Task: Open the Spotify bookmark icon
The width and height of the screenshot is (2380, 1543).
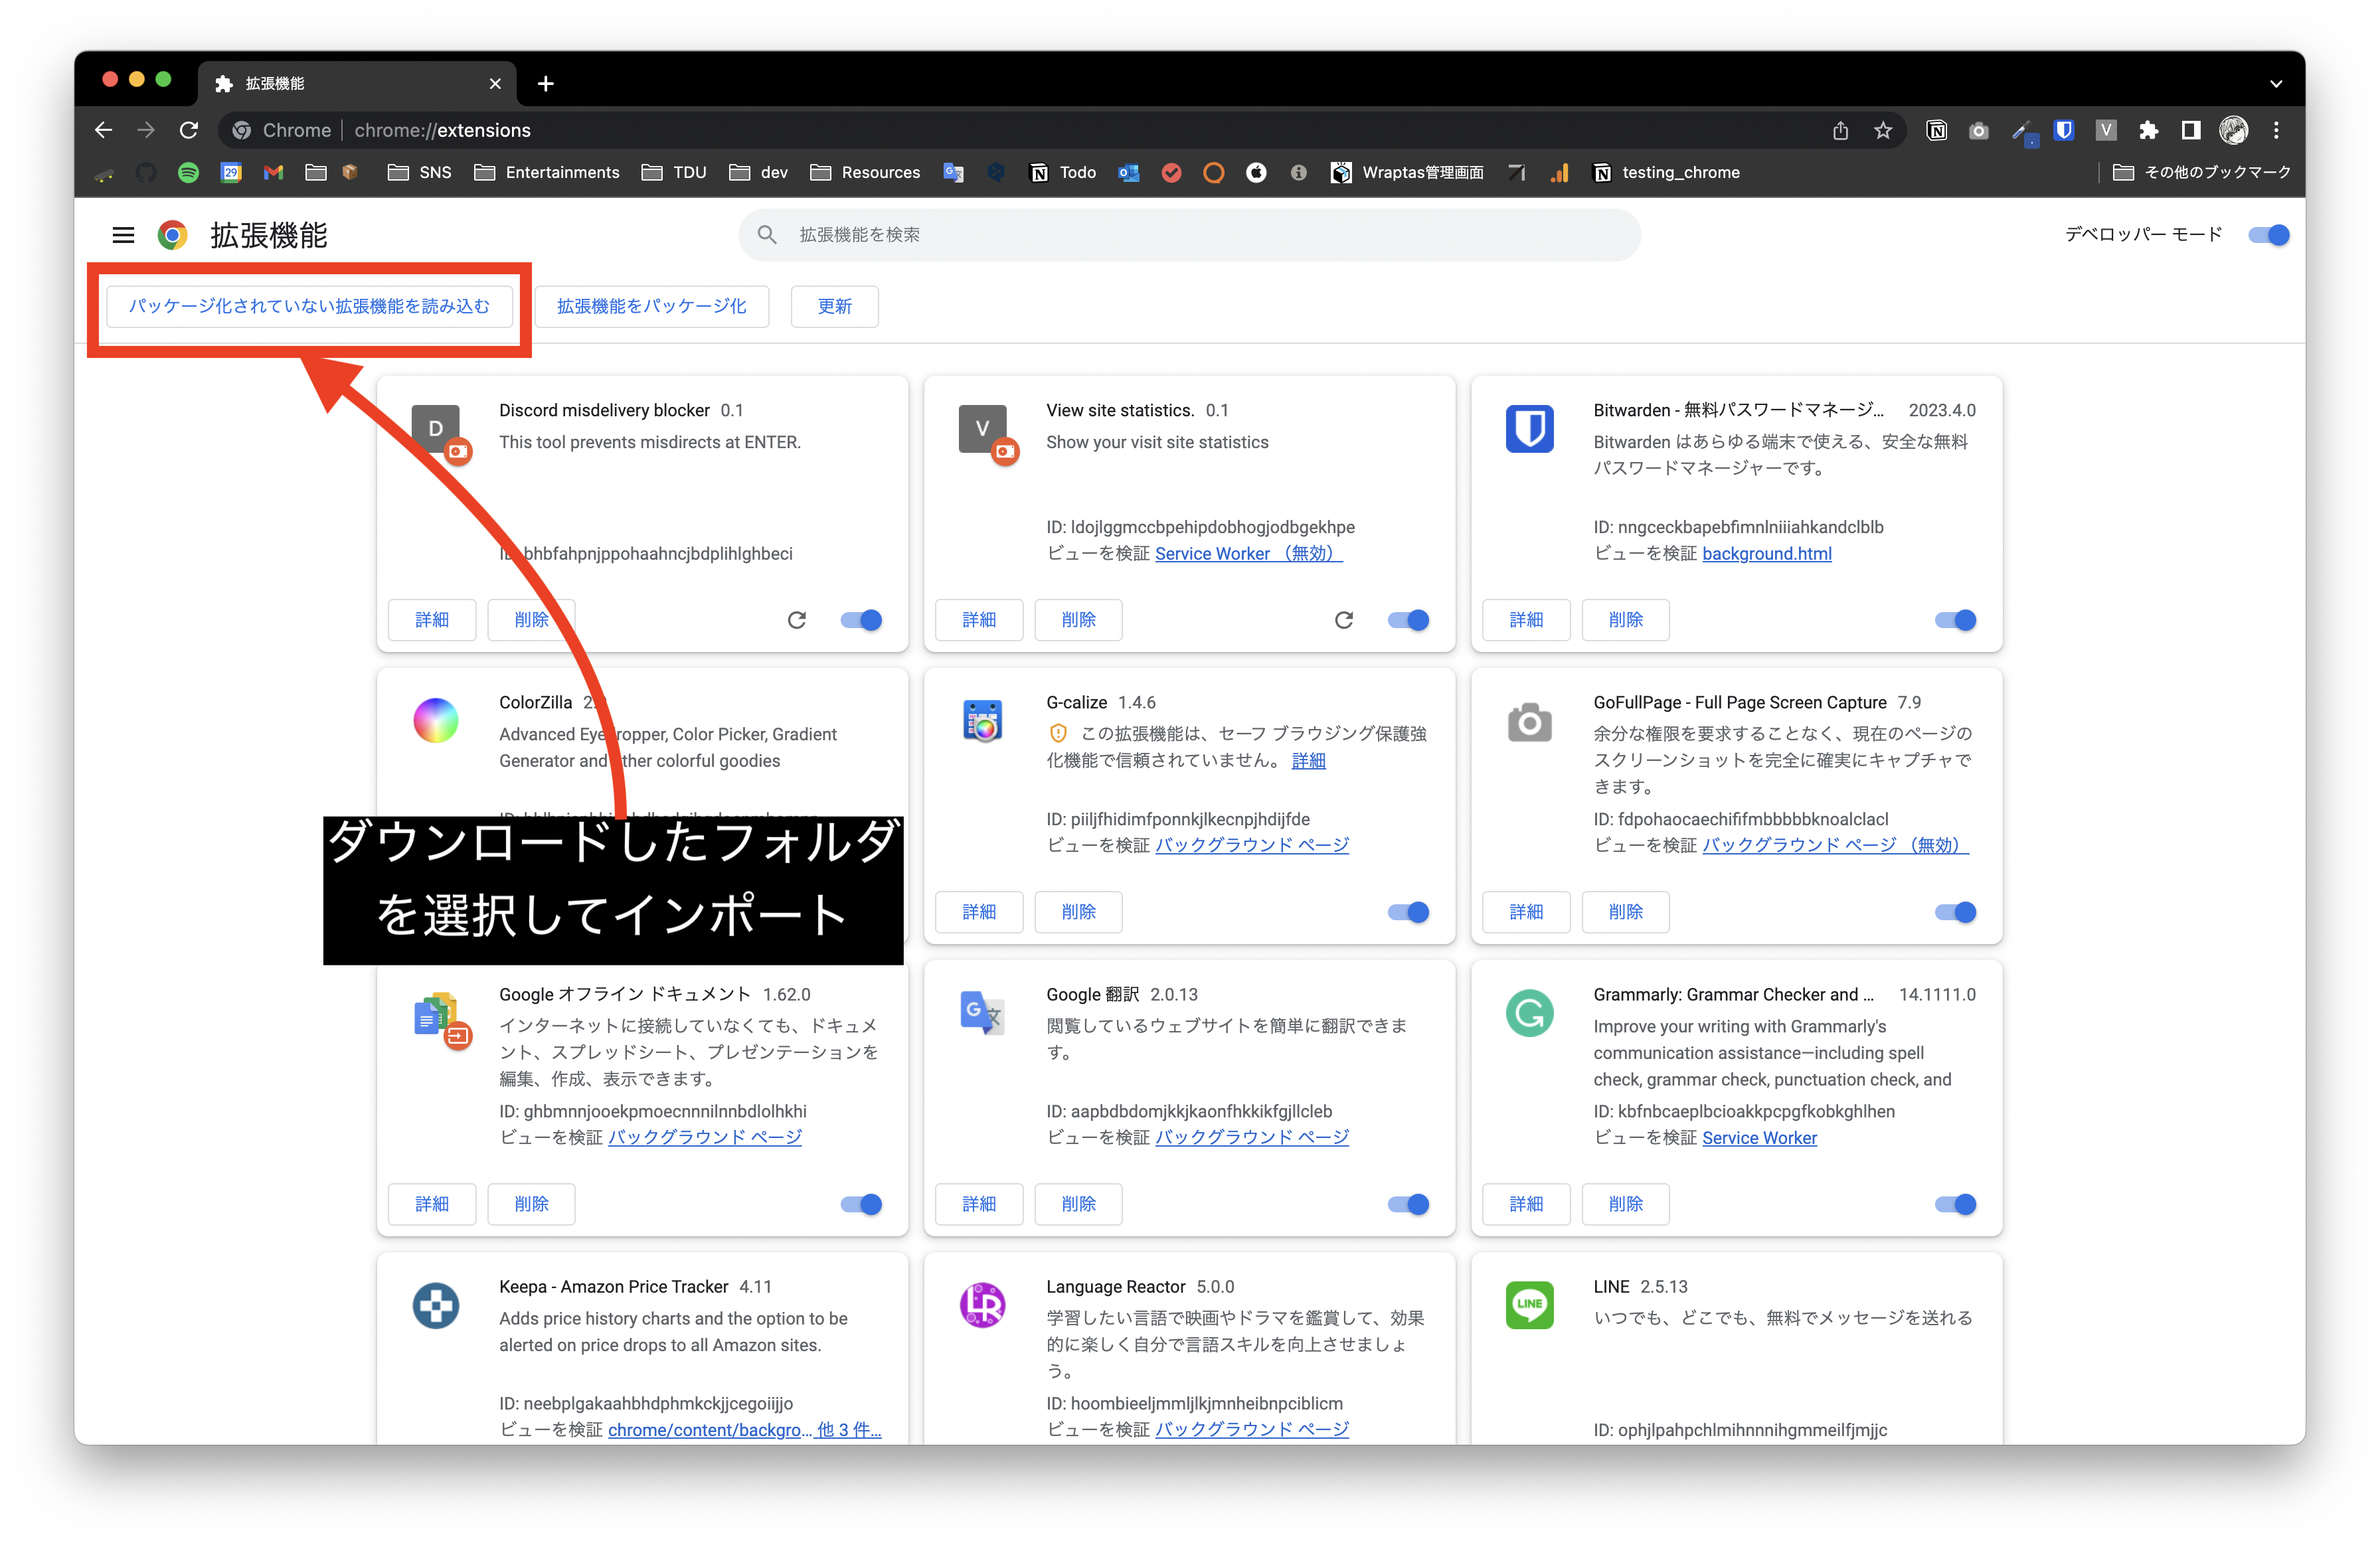Action: (x=188, y=173)
